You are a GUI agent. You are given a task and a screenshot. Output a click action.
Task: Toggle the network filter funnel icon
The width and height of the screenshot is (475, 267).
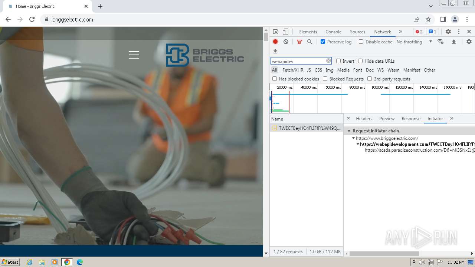299,42
